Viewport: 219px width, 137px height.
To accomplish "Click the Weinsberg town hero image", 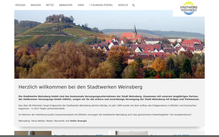I will (109, 44).
